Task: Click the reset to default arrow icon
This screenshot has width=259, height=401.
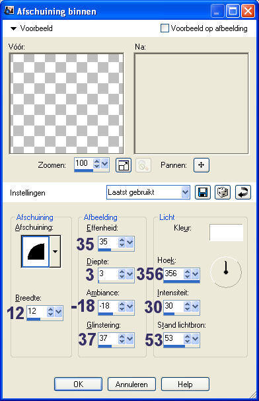Action: click(243, 192)
